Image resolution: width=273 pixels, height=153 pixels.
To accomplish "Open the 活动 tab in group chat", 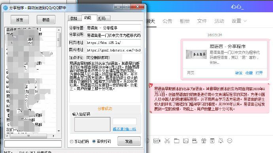I will 219,21.
